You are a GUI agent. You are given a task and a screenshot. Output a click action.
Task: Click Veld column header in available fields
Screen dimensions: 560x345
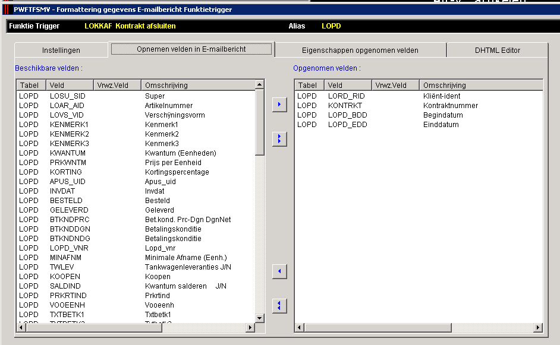[70, 86]
